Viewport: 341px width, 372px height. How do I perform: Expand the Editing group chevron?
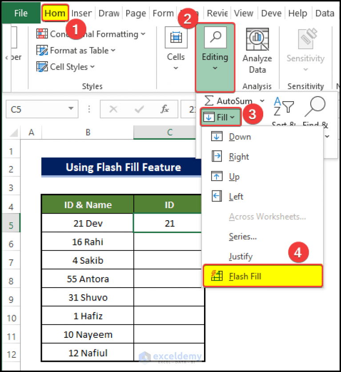tap(215, 68)
